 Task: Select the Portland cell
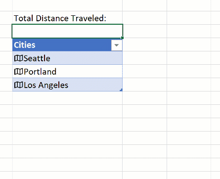67,71
